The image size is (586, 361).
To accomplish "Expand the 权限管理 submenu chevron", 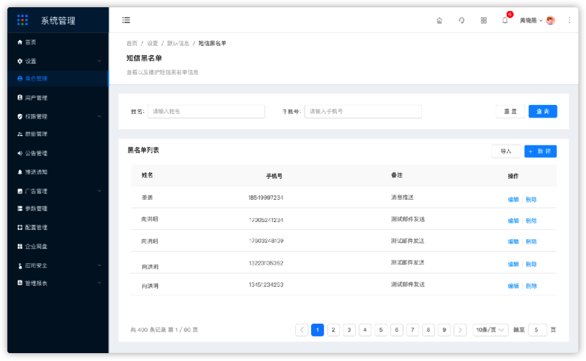I will pos(99,117).
